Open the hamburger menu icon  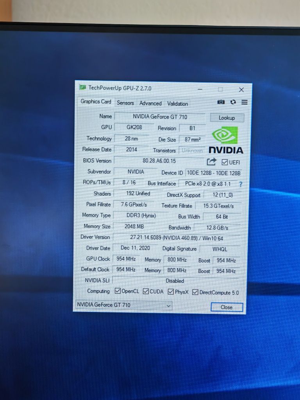point(245,102)
